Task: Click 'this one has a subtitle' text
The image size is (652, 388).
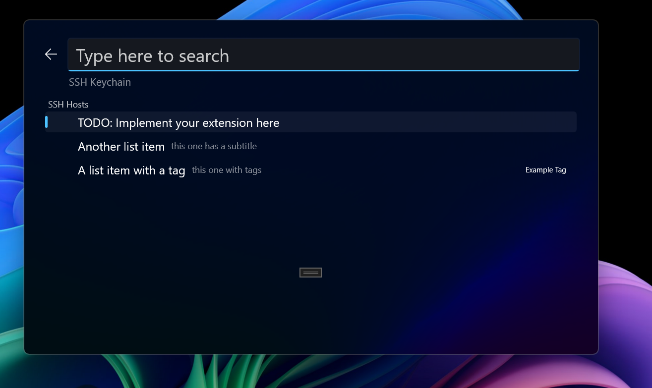Action: 214,146
